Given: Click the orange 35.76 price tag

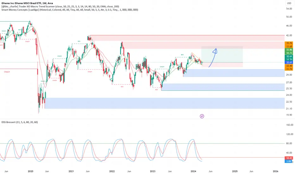Looking at the screenshot, I should pos(289,43).
